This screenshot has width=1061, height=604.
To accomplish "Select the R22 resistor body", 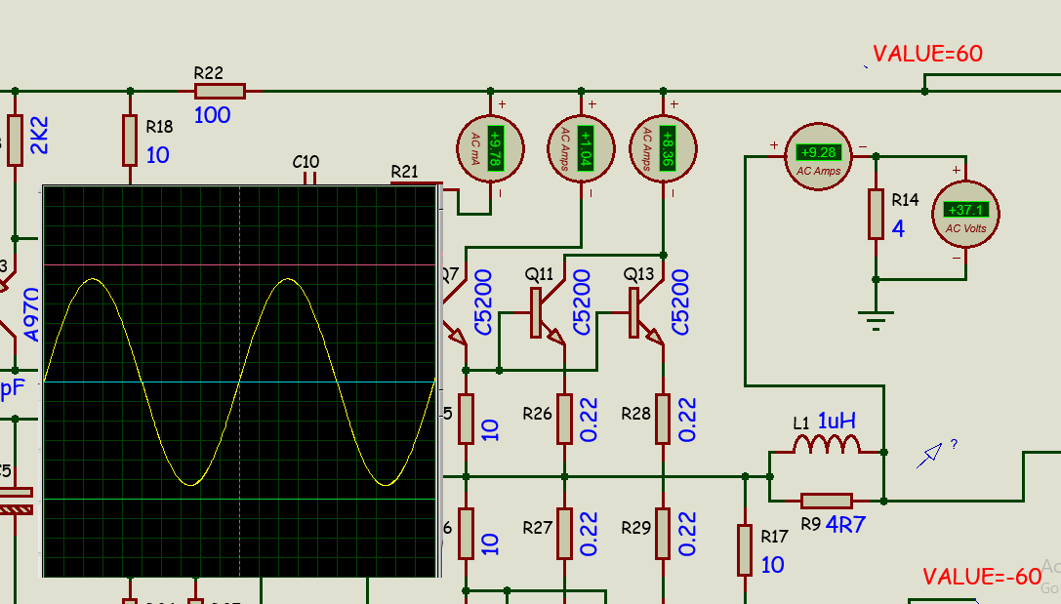I will tap(220, 91).
